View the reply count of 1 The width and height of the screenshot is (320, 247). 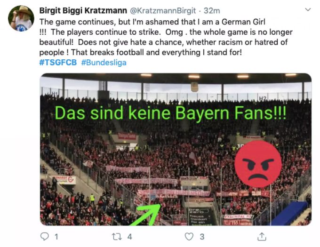coord(56,237)
